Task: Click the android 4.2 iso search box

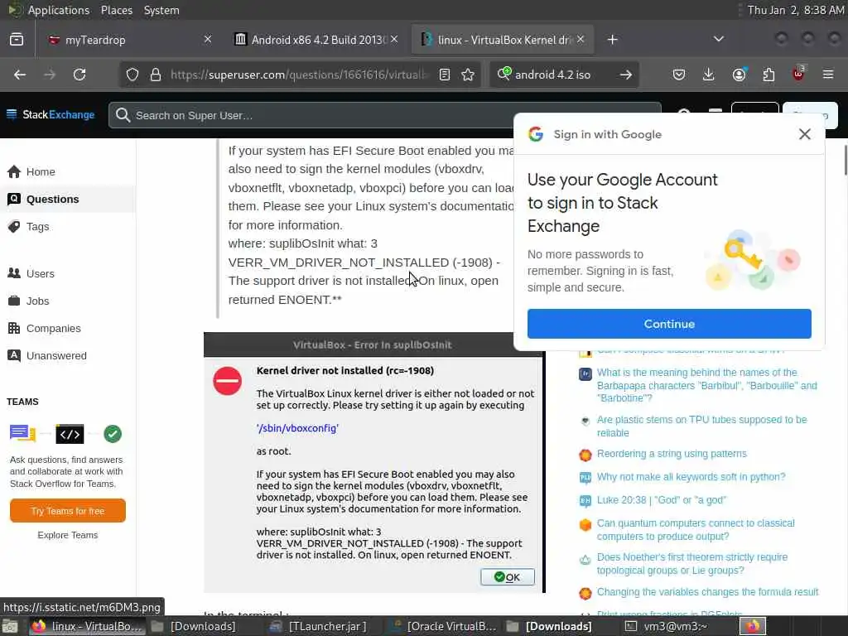Action: (562, 75)
